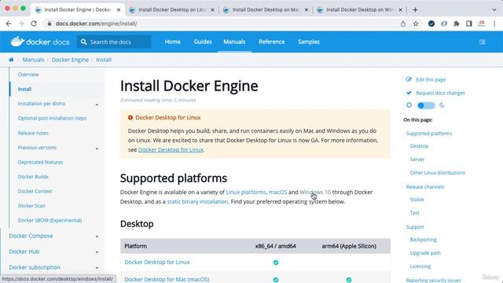This screenshot has height=283, width=503.
Task: Open Docker Desktop for Linux in the table
Action: (157, 262)
